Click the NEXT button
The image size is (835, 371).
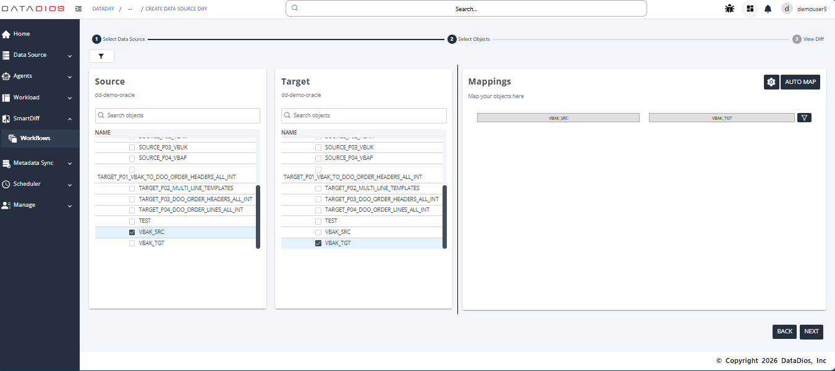[x=811, y=331]
